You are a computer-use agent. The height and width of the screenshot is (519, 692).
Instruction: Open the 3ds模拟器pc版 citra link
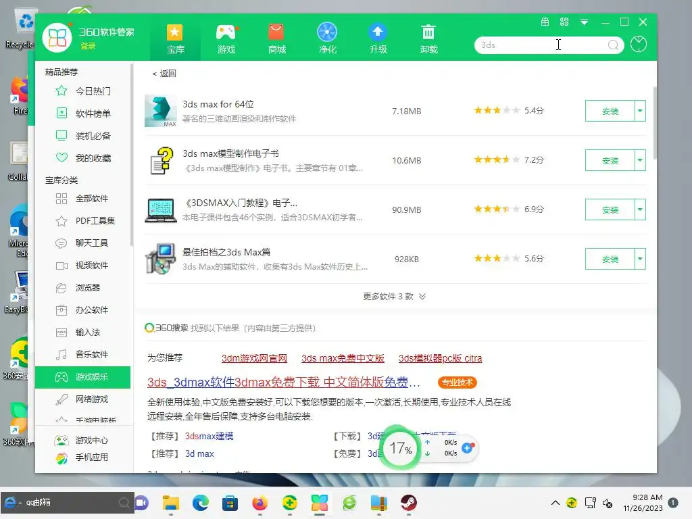(440, 358)
